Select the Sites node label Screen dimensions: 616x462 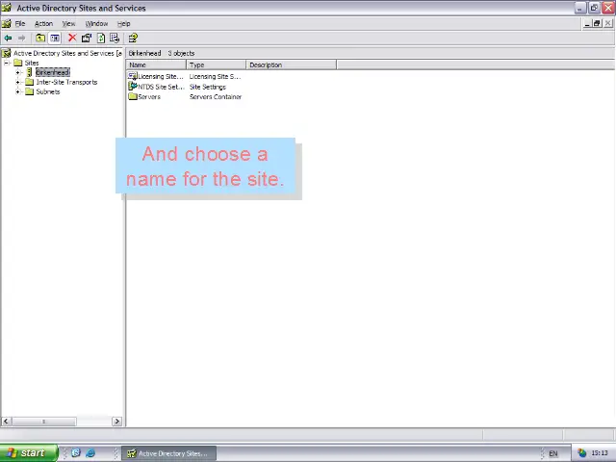pos(32,63)
